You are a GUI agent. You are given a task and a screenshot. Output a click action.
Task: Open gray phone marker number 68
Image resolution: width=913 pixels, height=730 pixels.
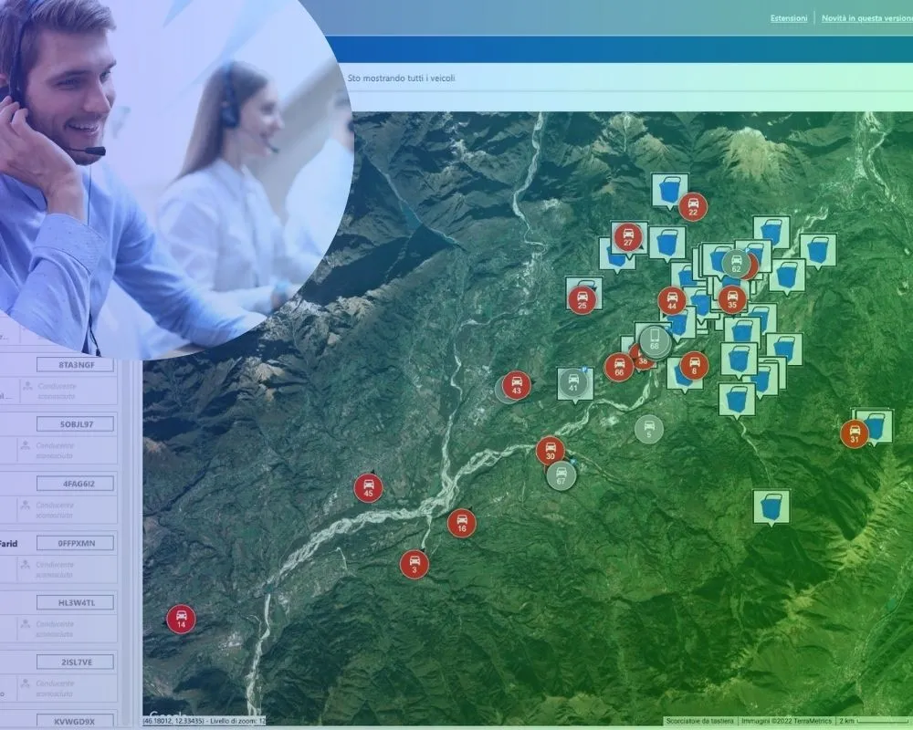coord(654,340)
